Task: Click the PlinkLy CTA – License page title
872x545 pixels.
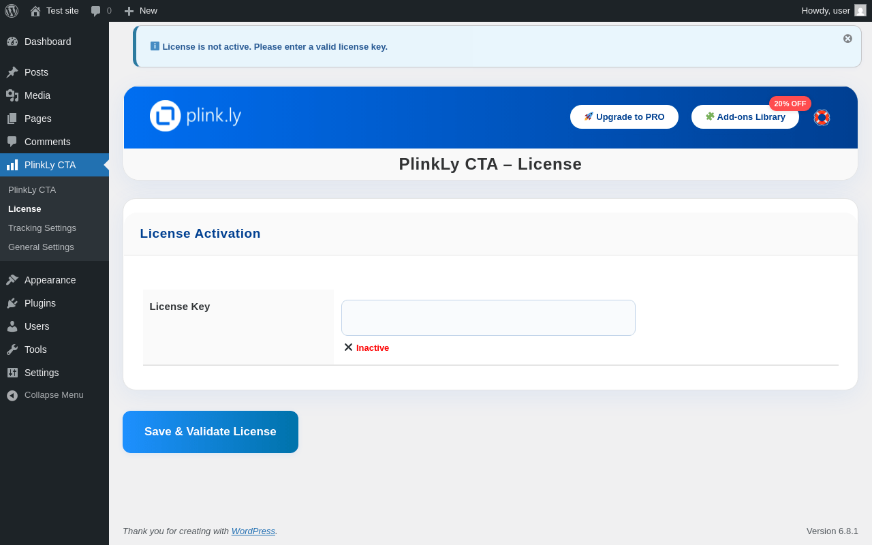Action: coord(490,164)
